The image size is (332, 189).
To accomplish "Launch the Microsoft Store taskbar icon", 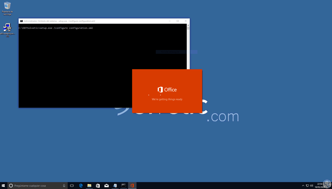I will [x=98, y=185].
